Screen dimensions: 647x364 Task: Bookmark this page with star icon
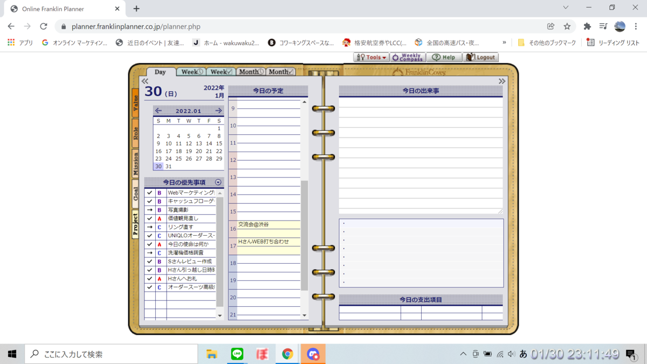[567, 26]
